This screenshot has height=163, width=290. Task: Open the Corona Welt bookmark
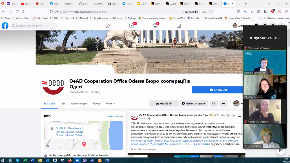[177, 18]
